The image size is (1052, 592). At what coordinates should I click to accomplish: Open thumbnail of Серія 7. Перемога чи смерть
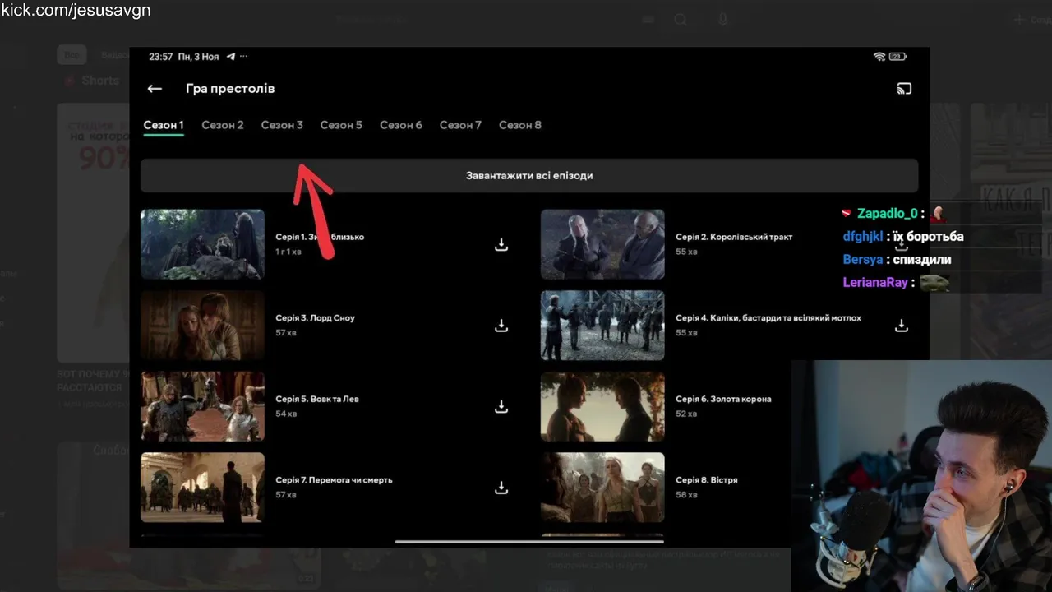pos(202,488)
